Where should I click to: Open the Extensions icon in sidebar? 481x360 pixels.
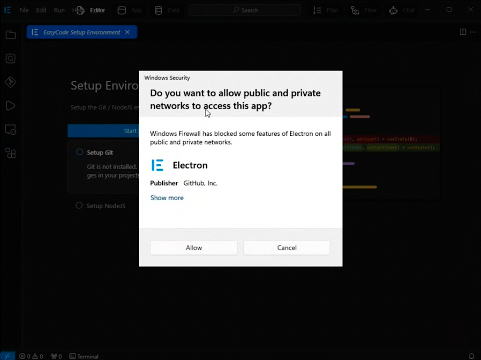click(x=10, y=153)
